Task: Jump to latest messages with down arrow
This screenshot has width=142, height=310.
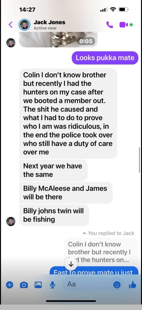Action: (71, 264)
